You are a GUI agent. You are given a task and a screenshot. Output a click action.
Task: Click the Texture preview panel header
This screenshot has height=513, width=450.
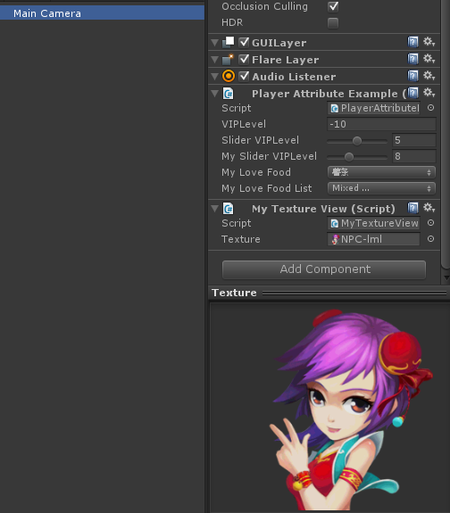tap(329, 293)
